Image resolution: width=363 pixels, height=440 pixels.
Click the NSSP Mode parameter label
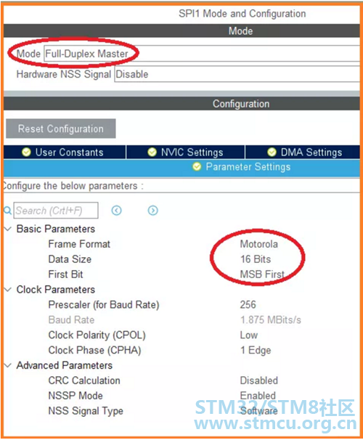(76, 396)
